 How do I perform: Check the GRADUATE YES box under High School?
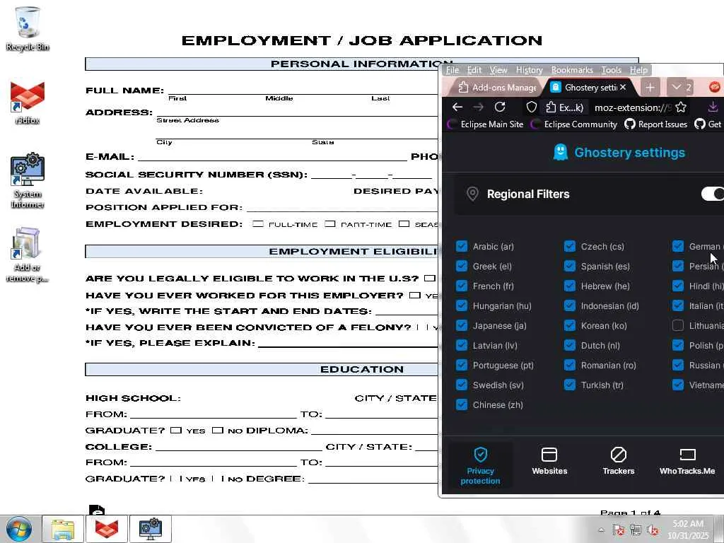click(175, 430)
